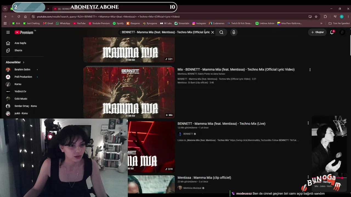Open the Mamma Mia Mix playlist thumbnail
The width and height of the screenshot is (351, 197).
tap(129, 92)
